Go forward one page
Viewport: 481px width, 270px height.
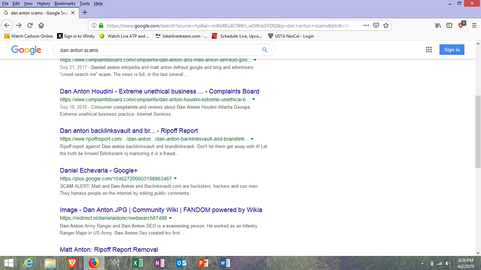click(19, 25)
